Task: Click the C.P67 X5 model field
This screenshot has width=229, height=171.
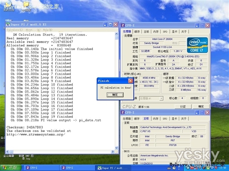Action: [161, 132]
